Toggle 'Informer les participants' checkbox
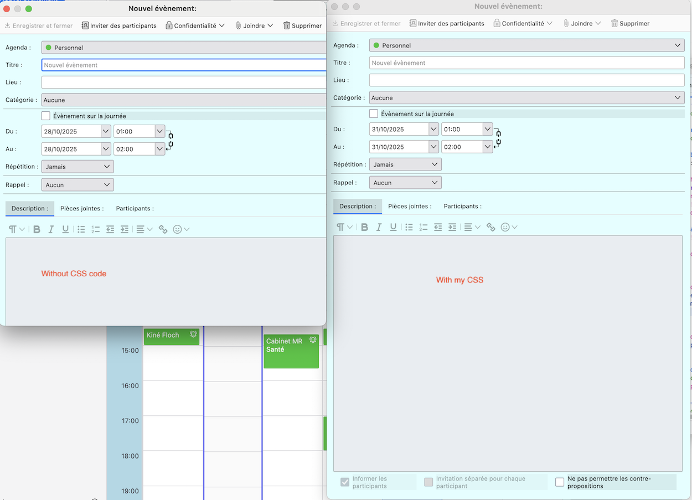The height and width of the screenshot is (500, 692). tap(345, 482)
